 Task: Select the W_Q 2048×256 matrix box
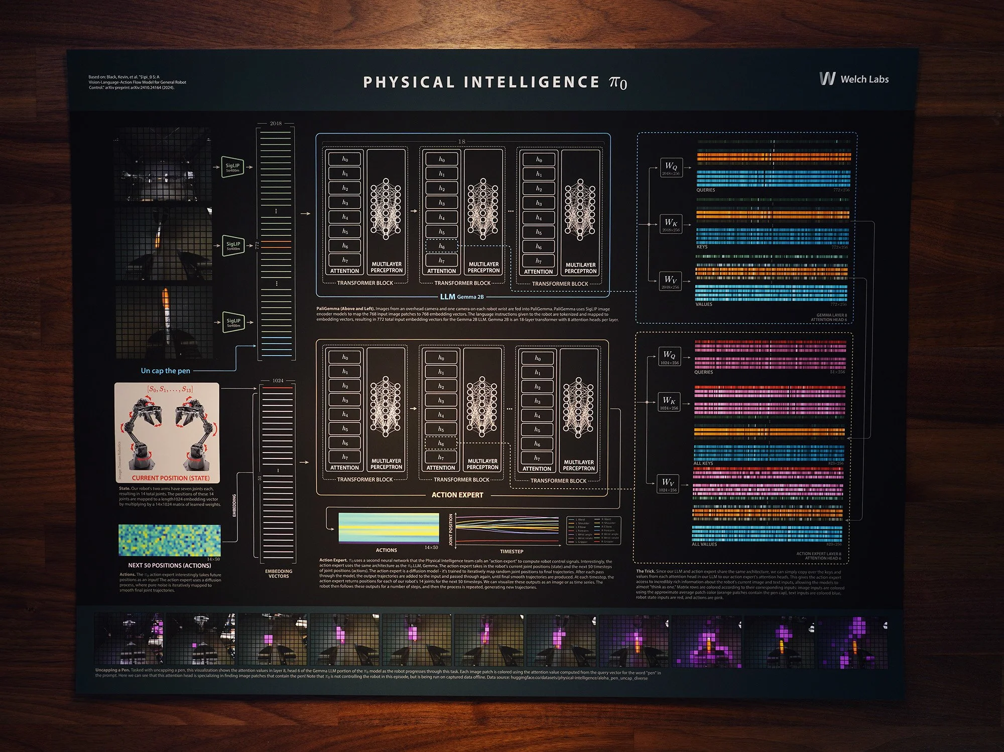pyautogui.click(x=671, y=168)
